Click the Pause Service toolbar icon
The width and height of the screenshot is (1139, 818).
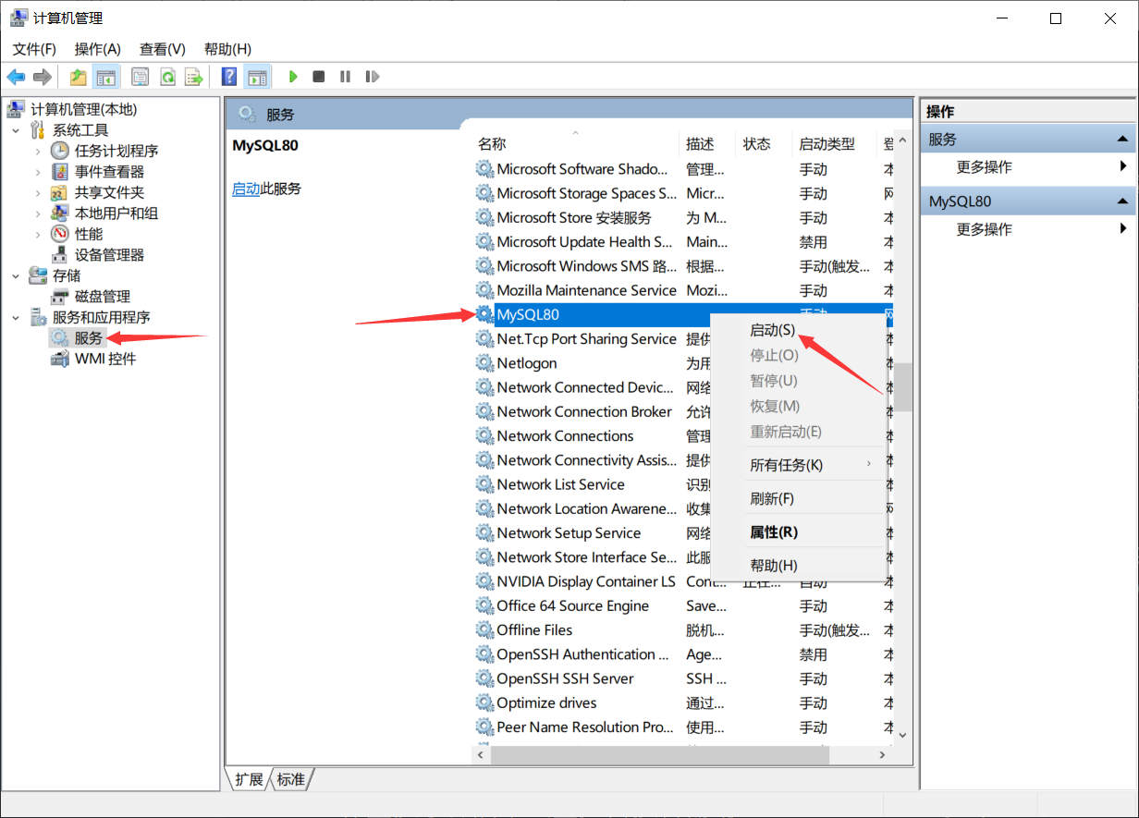point(345,77)
